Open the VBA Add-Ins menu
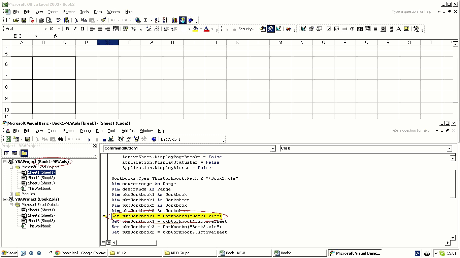This screenshot has height=258, width=460. pos(128,131)
